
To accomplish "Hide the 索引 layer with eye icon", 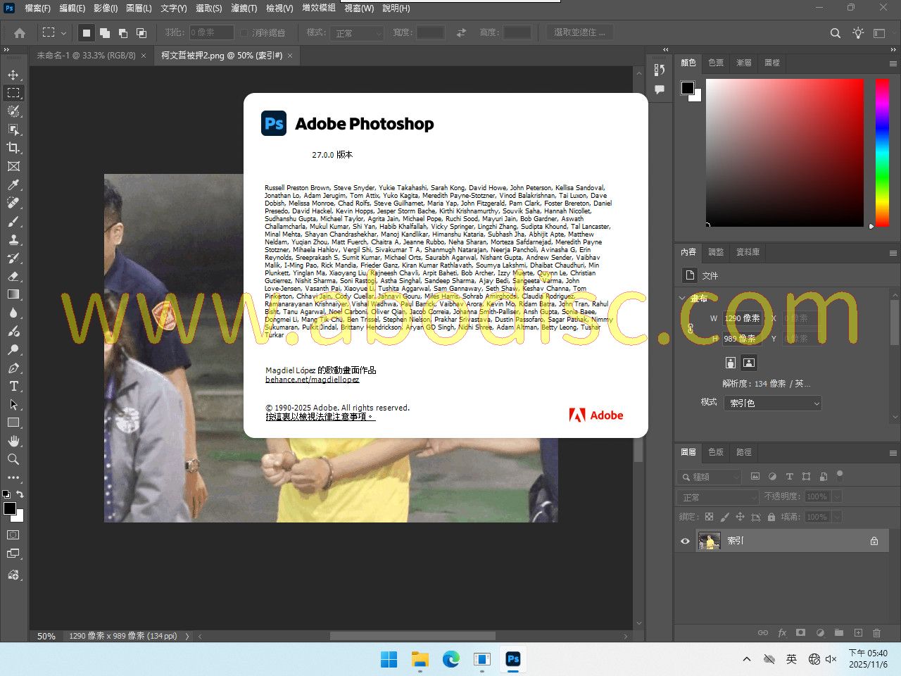I will tap(685, 541).
